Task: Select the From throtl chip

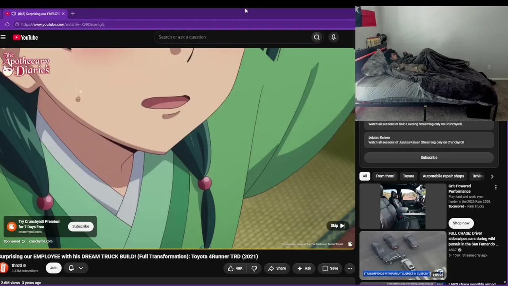Action: tap(385, 176)
